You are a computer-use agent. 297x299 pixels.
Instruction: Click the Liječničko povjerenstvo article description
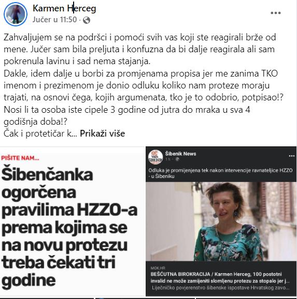coord(221,288)
